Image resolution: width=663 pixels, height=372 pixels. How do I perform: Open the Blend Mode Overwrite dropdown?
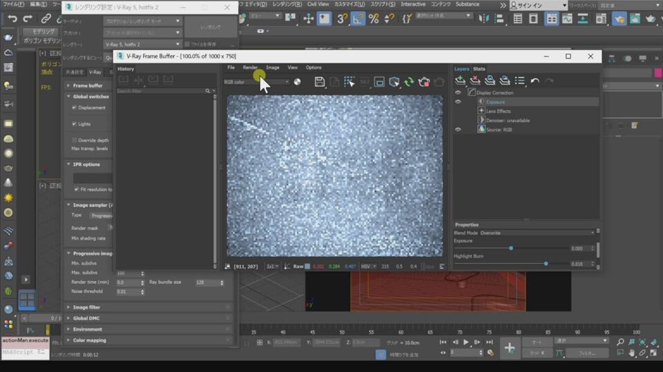[x=536, y=233]
